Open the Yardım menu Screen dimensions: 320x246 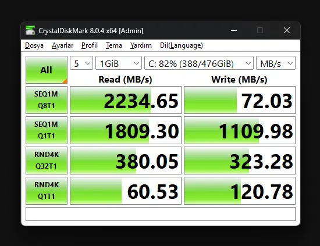coord(141,45)
